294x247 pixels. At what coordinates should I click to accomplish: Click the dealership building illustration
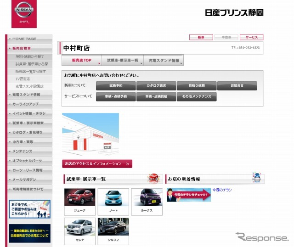[x=90, y=134]
